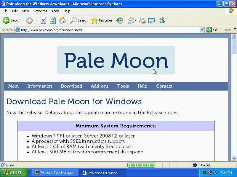
Task: Open the Search pane magnifier button
Action: tap(79, 20)
